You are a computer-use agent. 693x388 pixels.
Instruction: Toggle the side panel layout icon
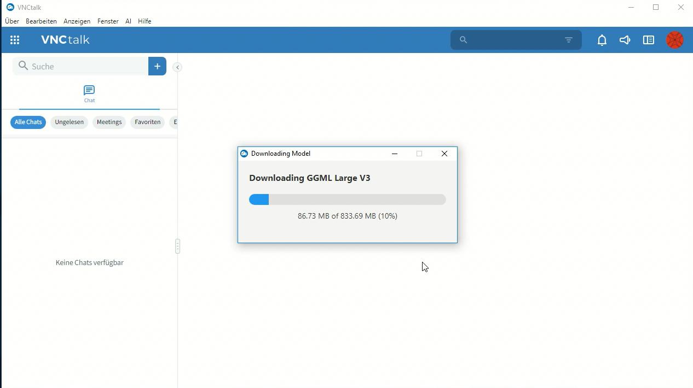[649, 40]
